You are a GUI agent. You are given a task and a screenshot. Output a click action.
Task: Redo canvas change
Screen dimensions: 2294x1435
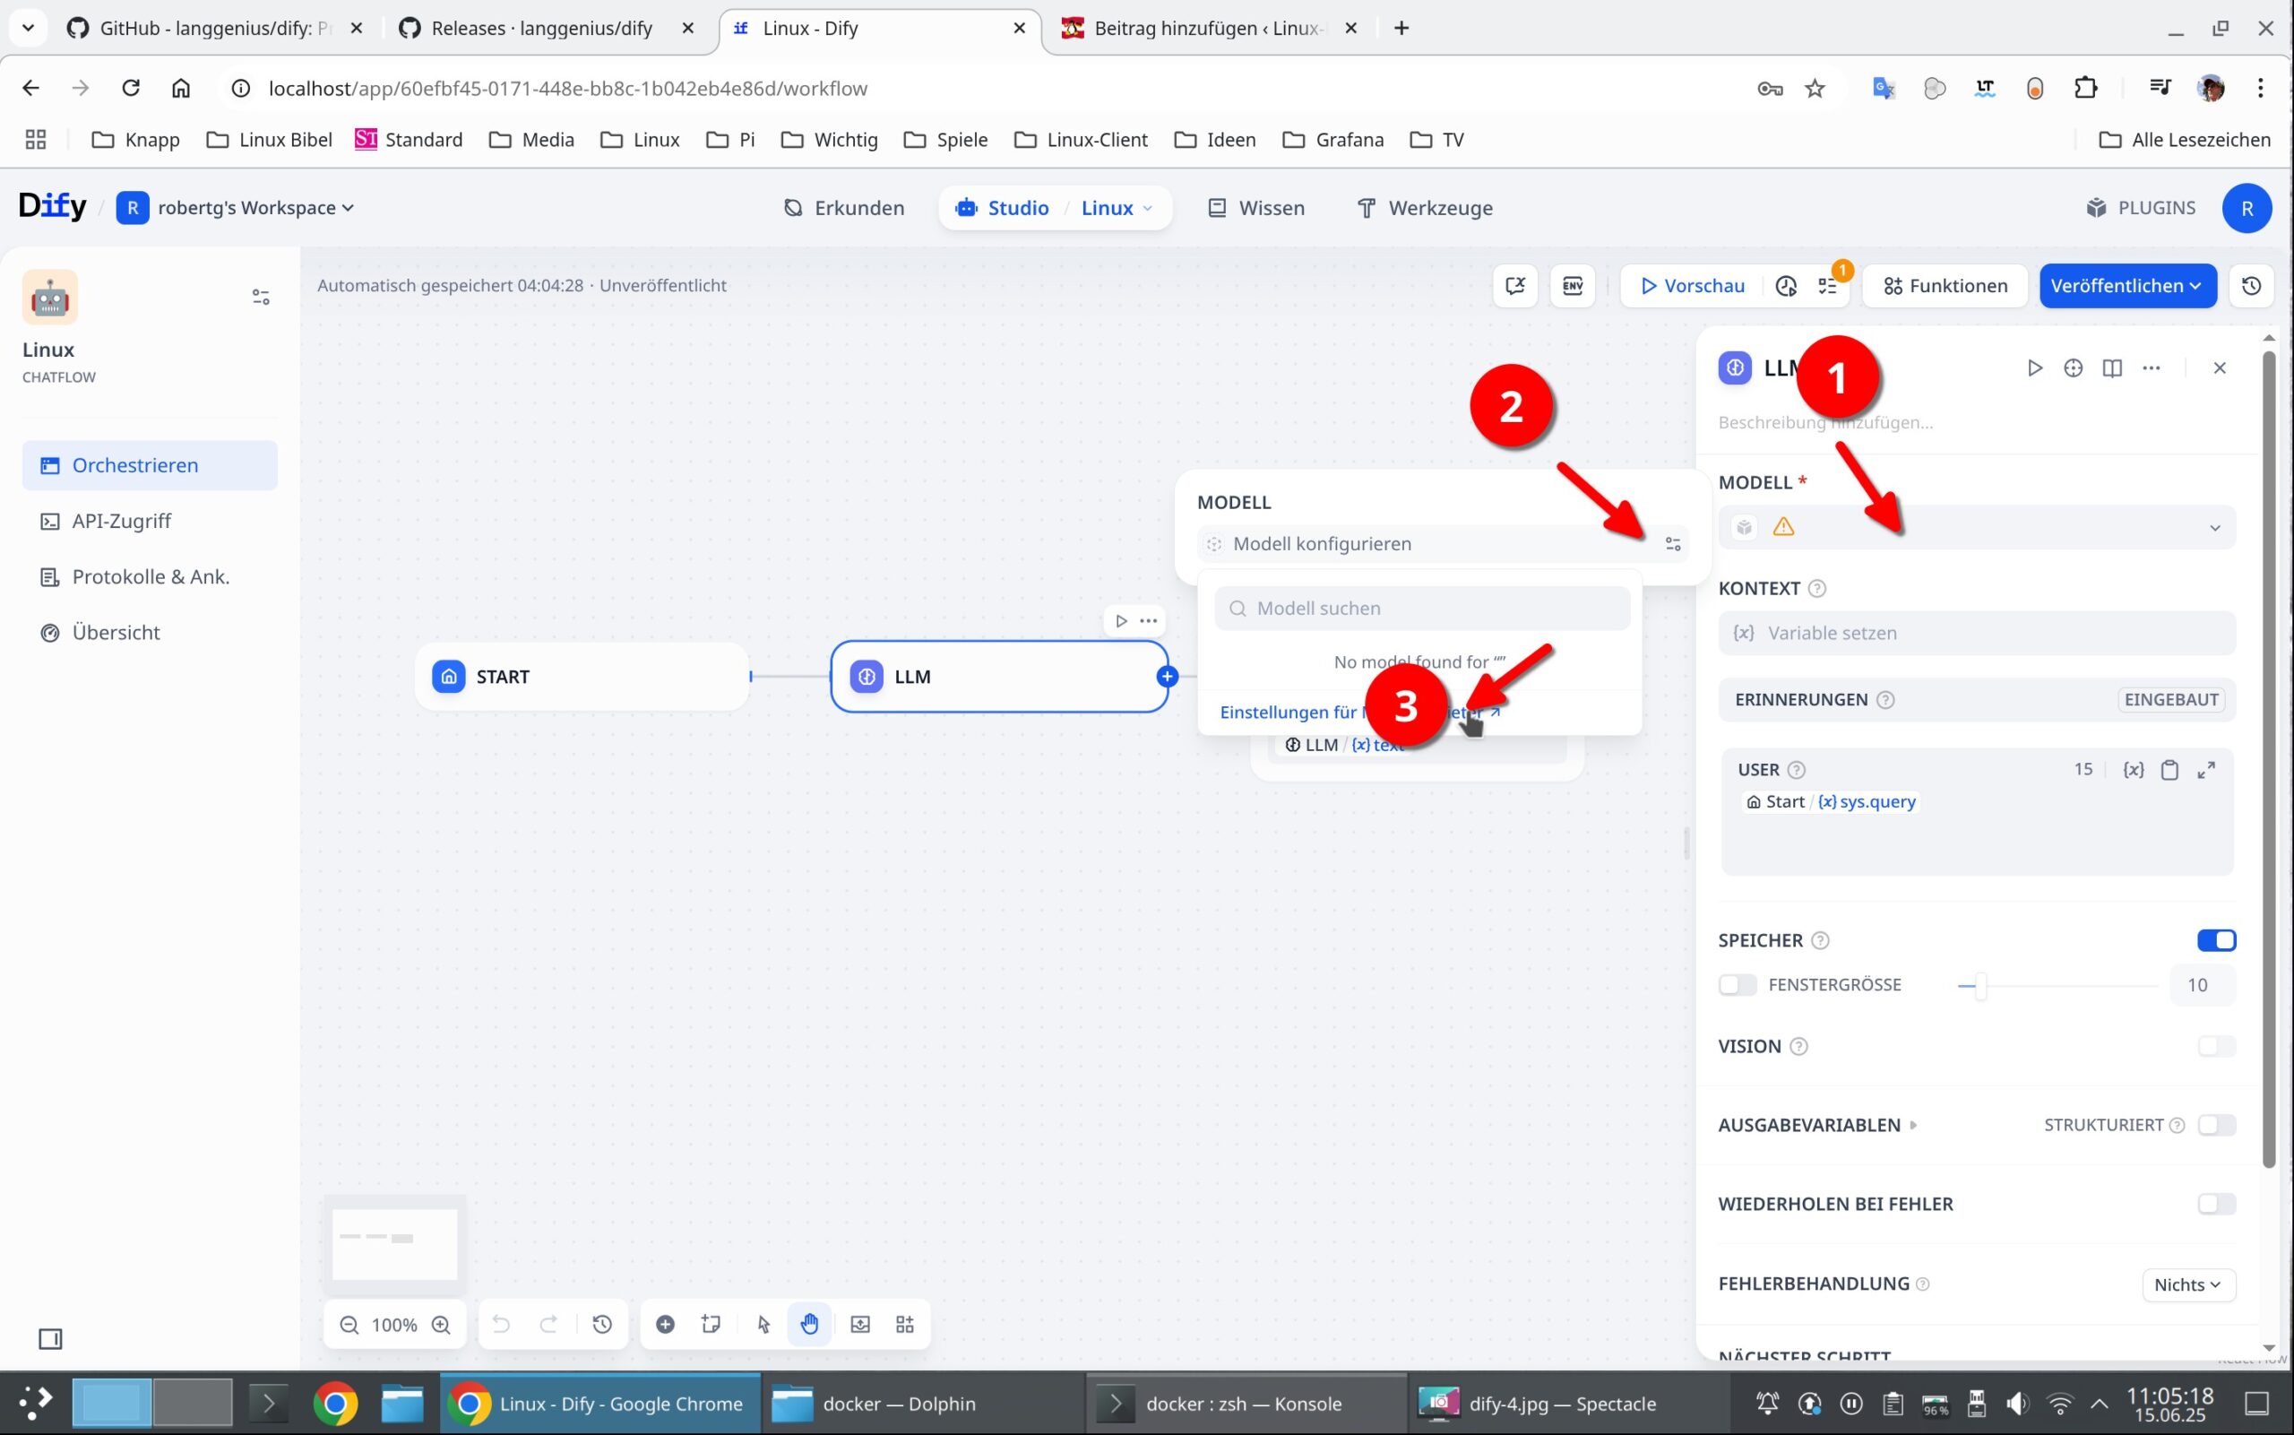click(x=548, y=1324)
